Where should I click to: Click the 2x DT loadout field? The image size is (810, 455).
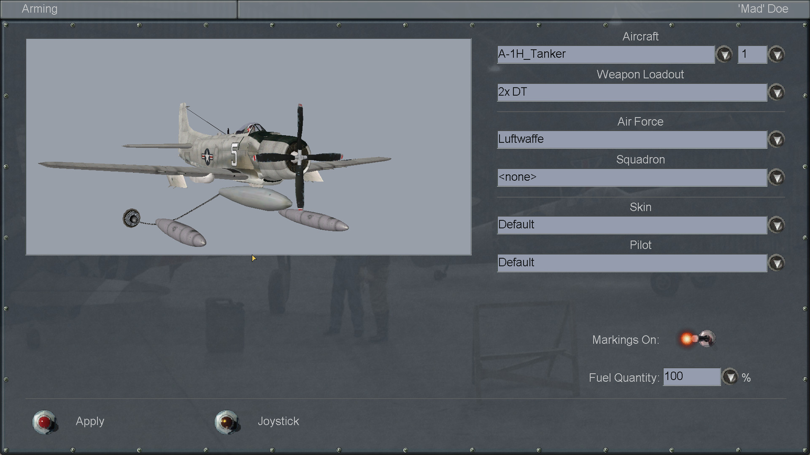pyautogui.click(x=632, y=93)
